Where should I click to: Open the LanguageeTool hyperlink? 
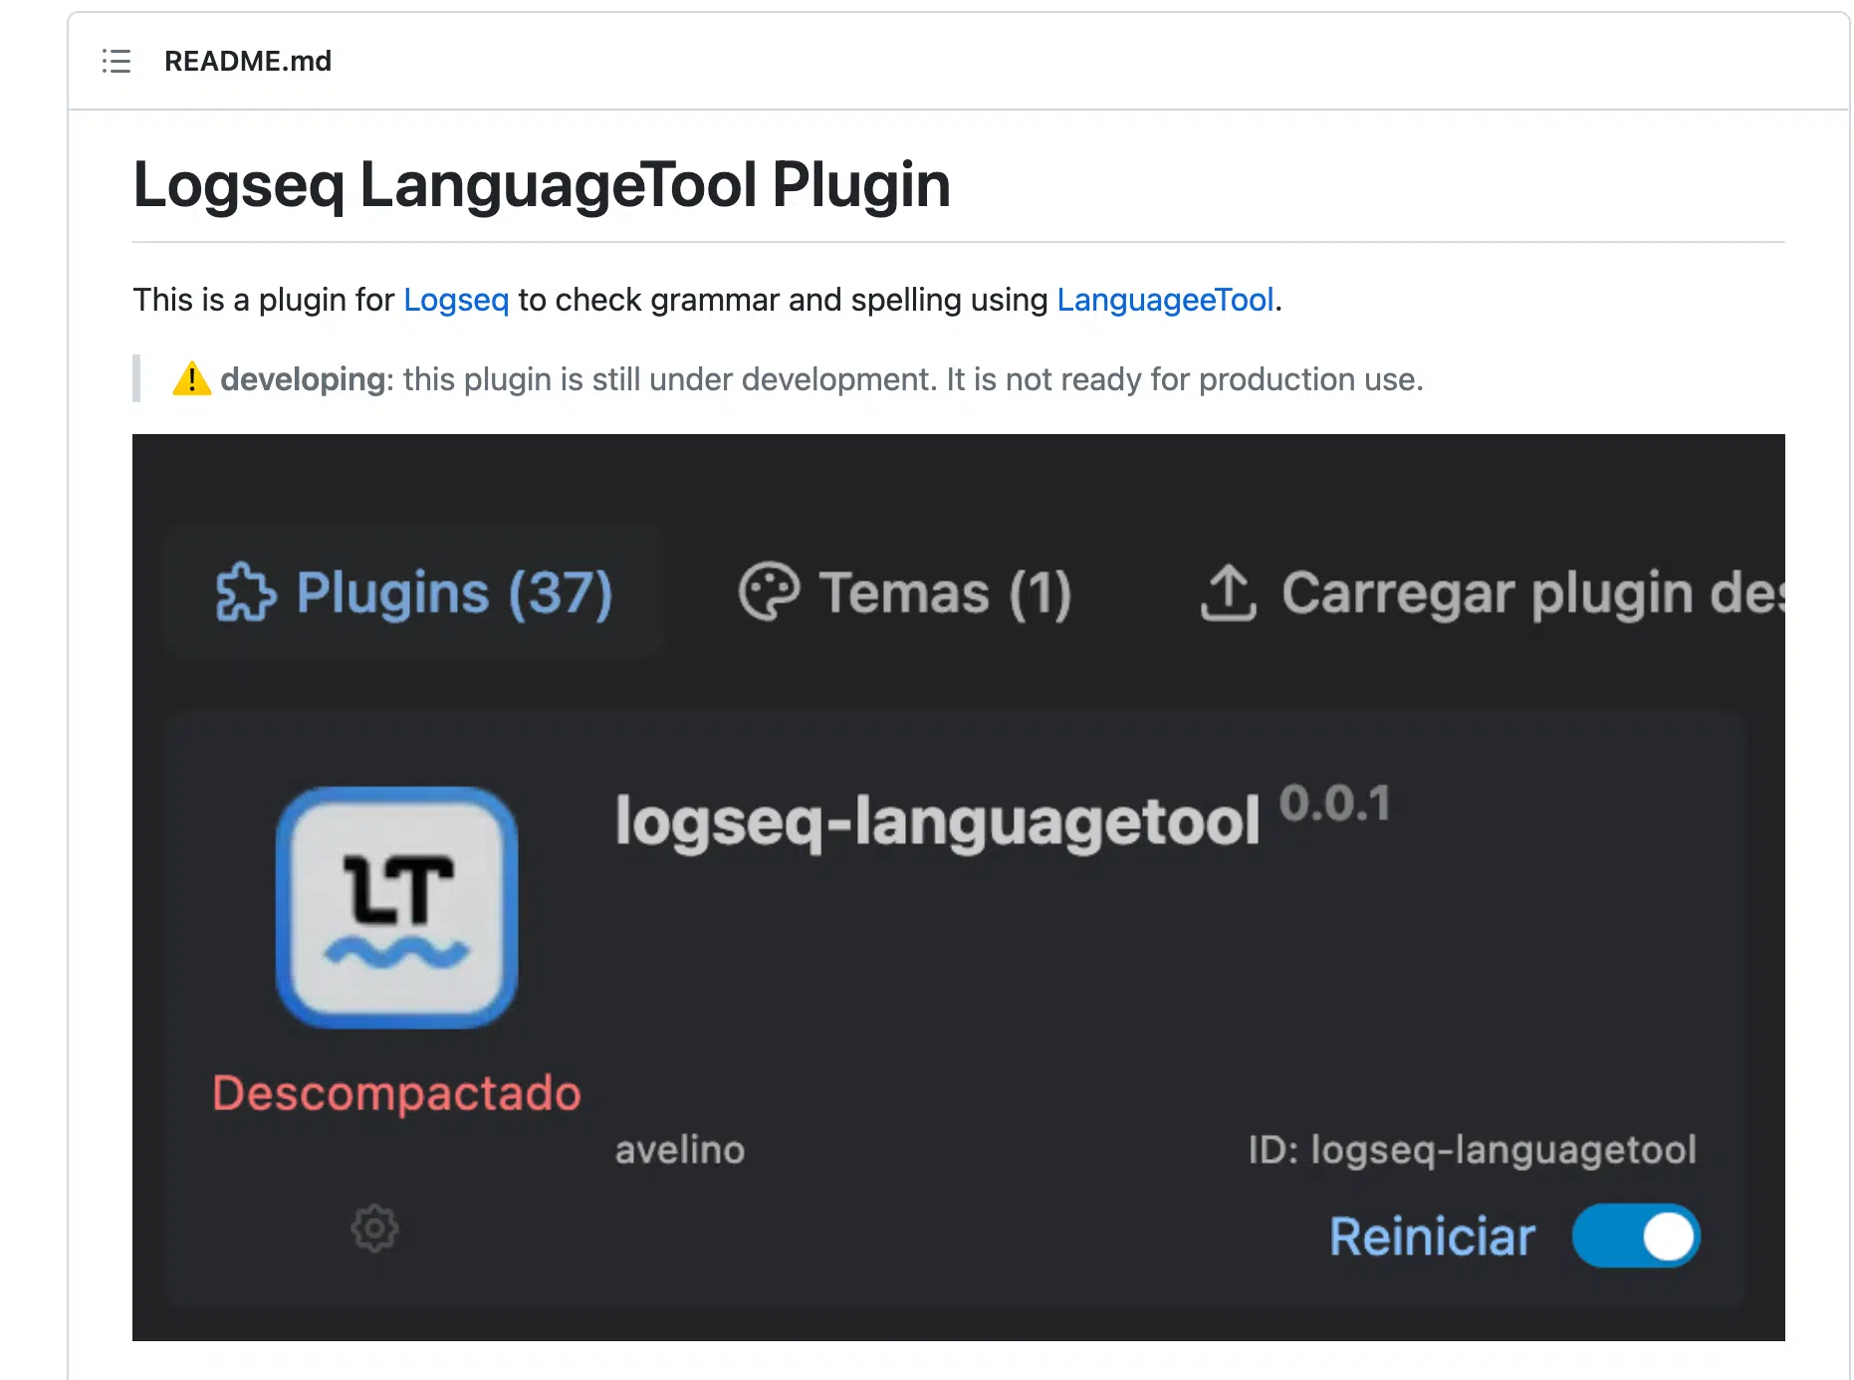click(1165, 300)
